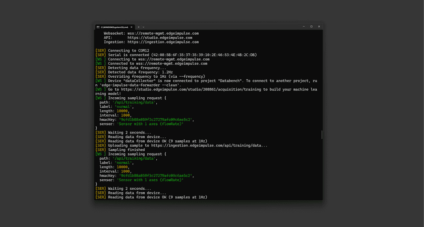Close the cmd terminal tab
The width and height of the screenshot is (424, 227).
pos(132,27)
